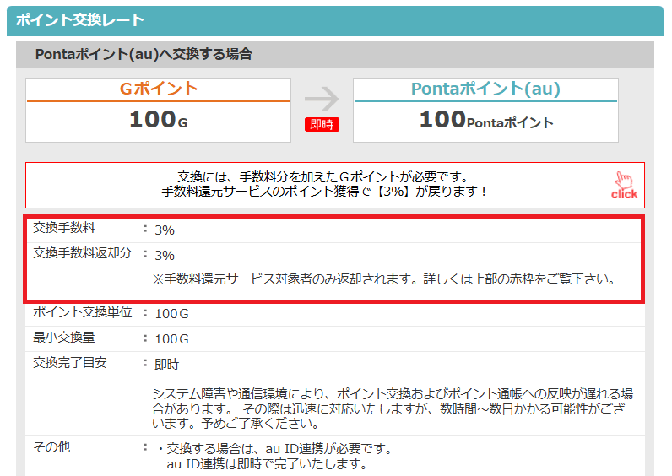The image size is (672, 476).
Task: Click the 100 Pontaポイント amount
Action: click(x=485, y=120)
